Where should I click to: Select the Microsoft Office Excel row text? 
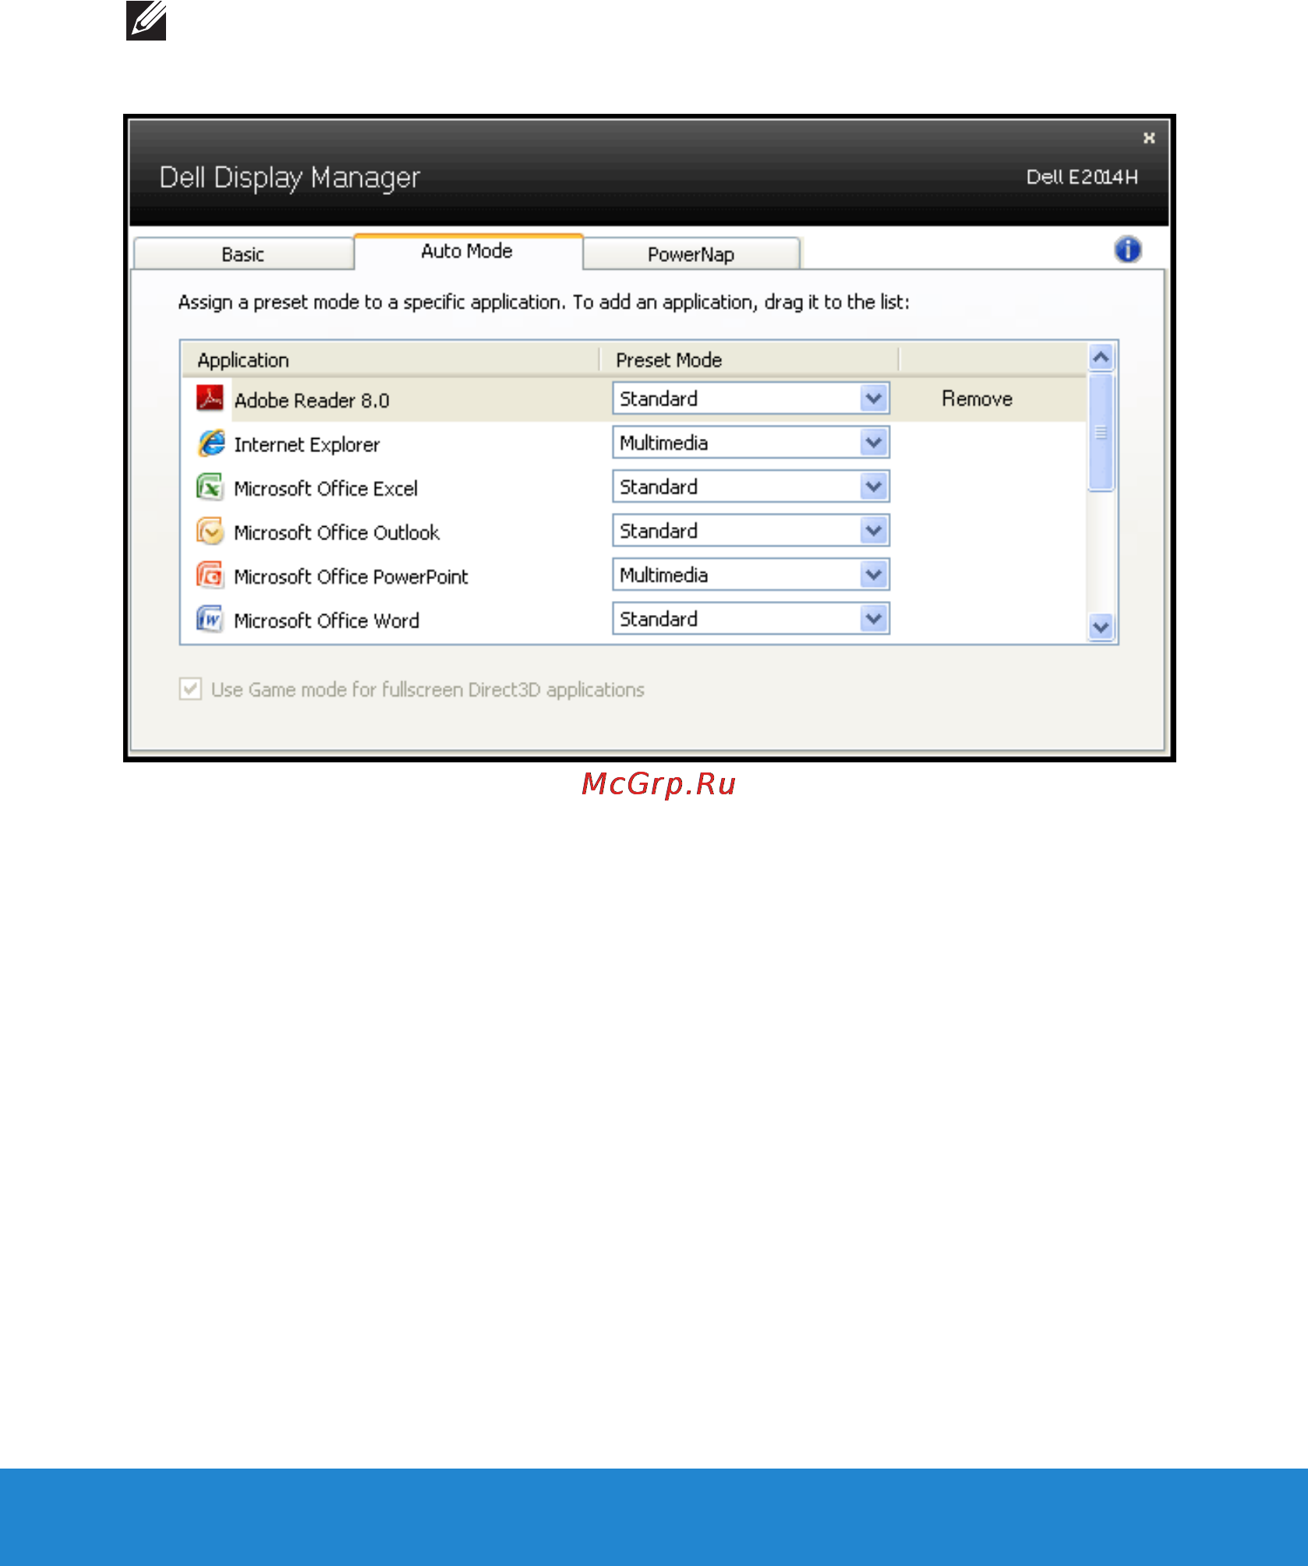(326, 489)
